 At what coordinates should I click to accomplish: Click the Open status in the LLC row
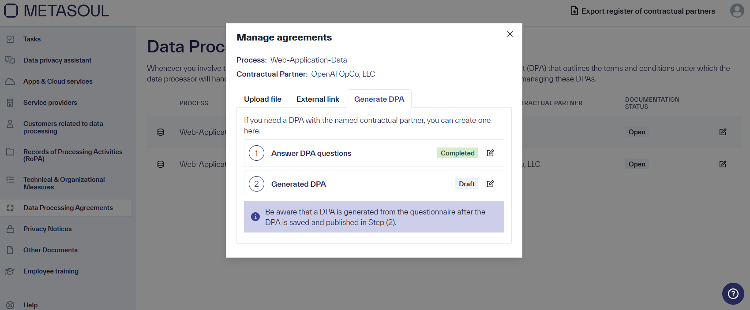637,164
